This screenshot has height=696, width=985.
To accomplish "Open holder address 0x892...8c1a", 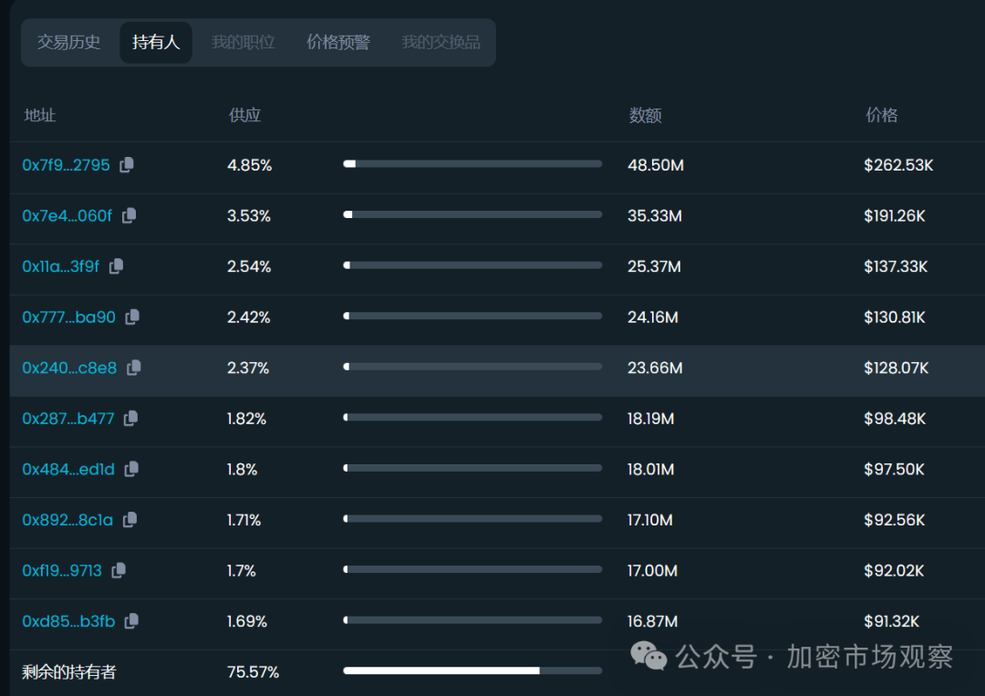I will (67, 520).
